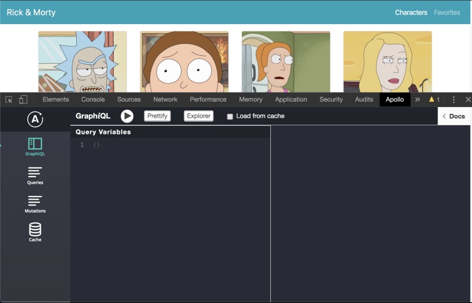Show more DevTools tabs with the chevrons

point(417,100)
